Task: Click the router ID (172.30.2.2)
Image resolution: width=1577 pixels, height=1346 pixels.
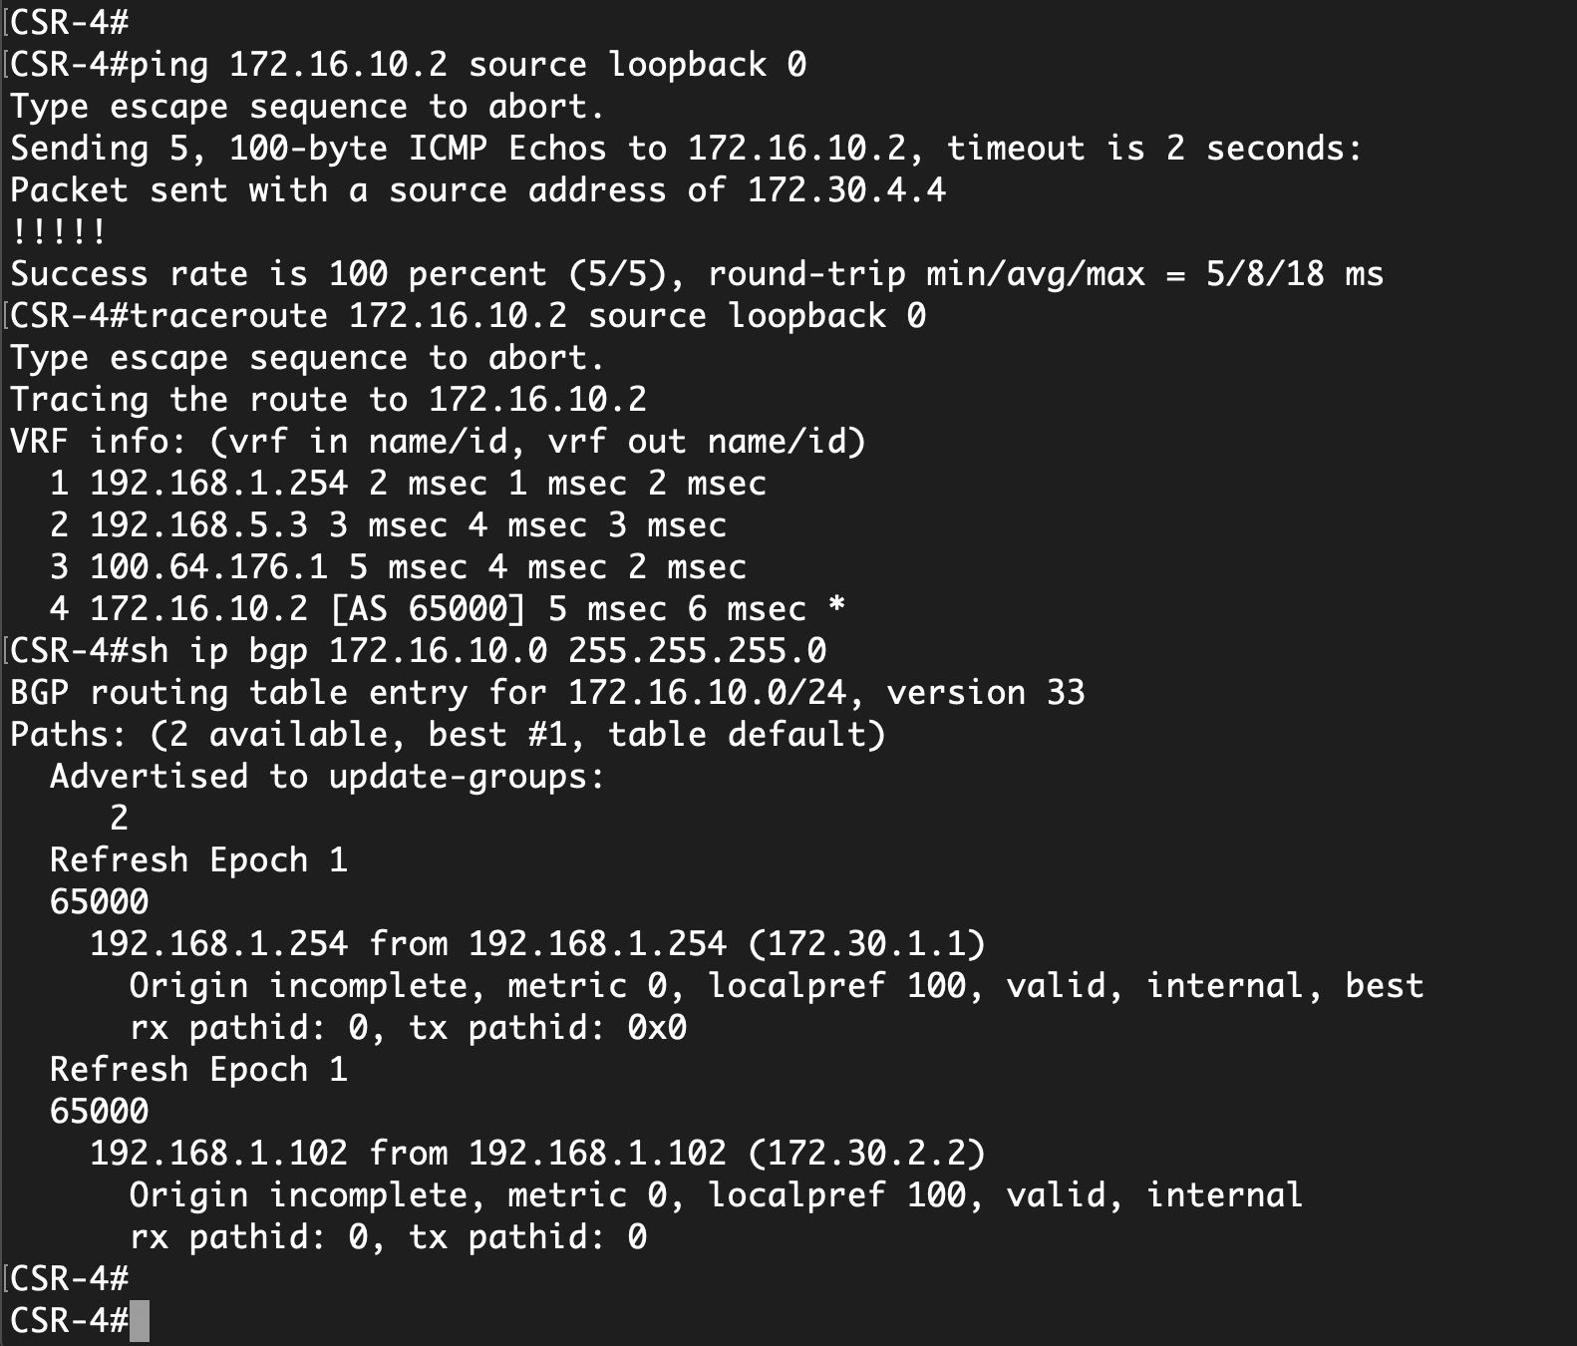Action: click(x=865, y=1154)
